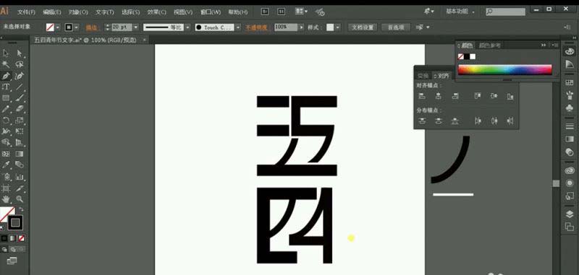Switch to 颜色参考 tab
The height and width of the screenshot is (275, 579).
point(490,45)
